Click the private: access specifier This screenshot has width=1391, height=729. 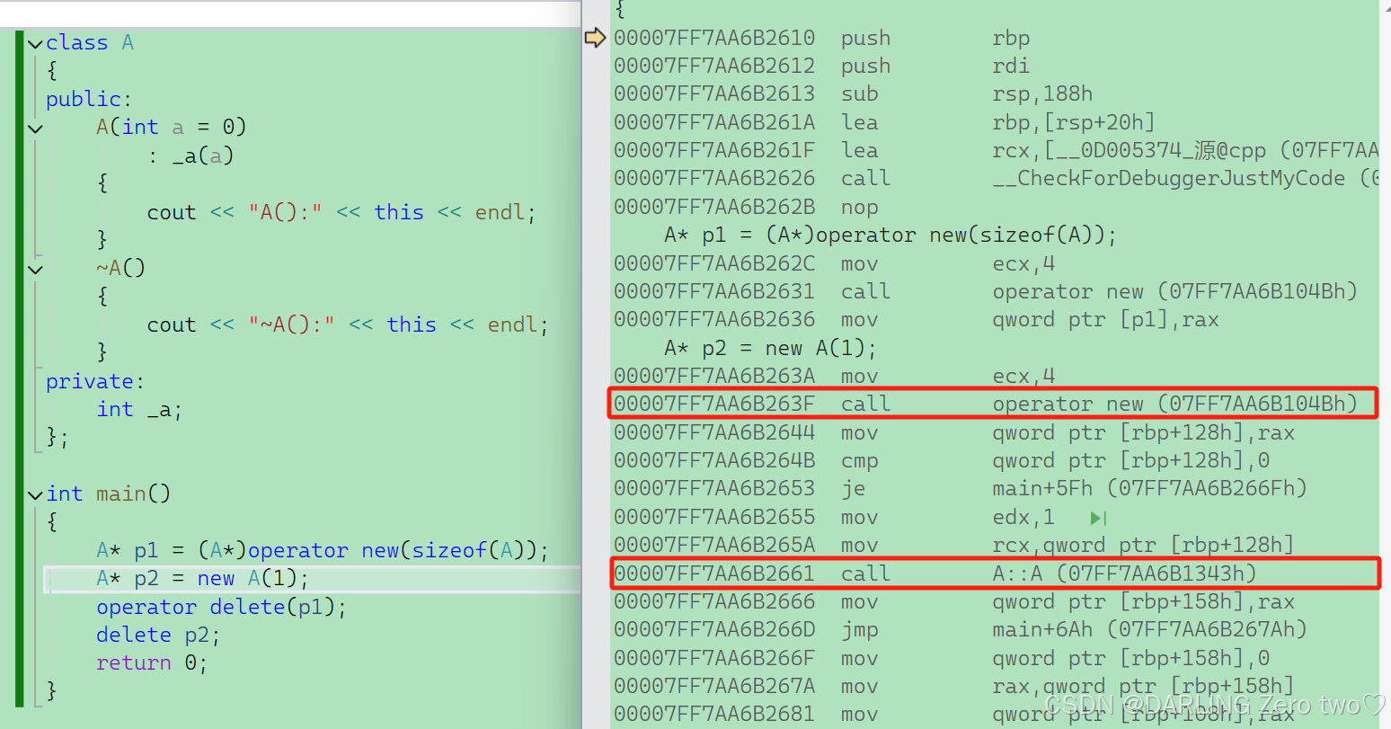tap(89, 382)
